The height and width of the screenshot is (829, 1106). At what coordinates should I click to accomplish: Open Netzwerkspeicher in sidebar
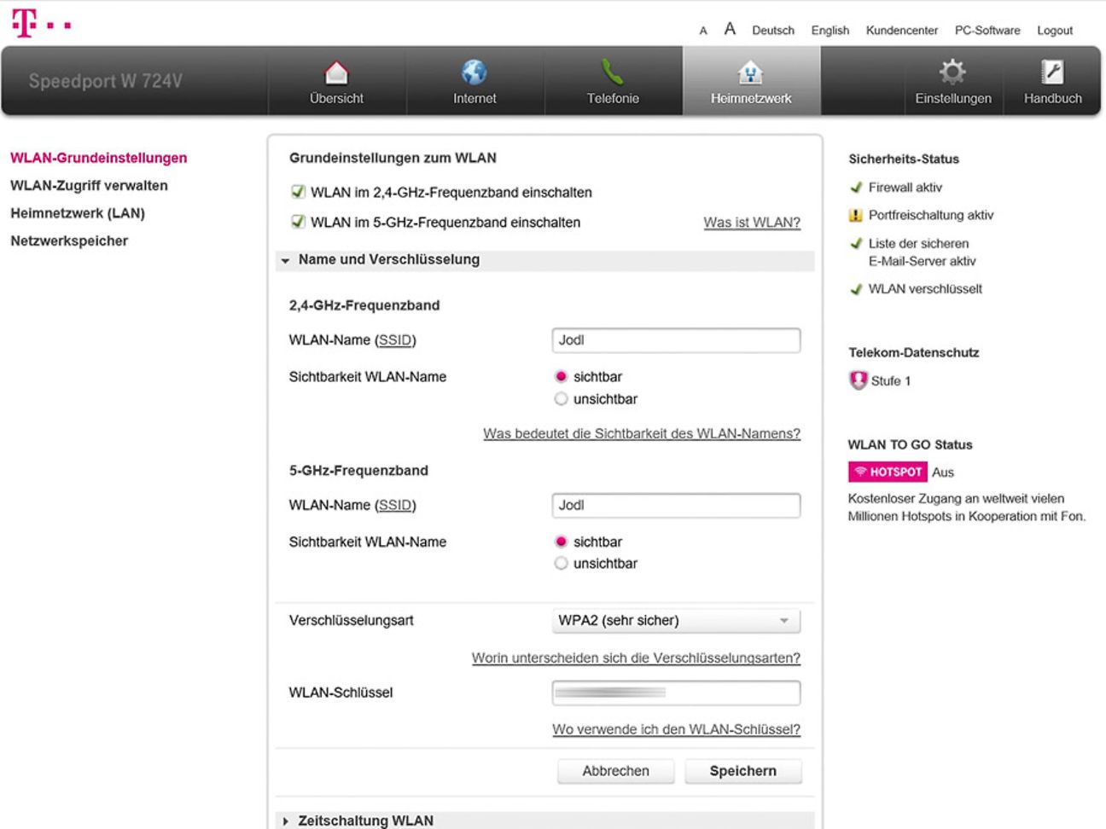[69, 241]
